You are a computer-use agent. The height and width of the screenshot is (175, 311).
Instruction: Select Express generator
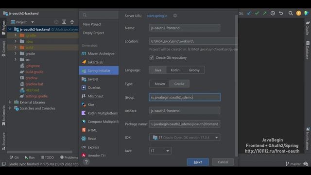tap(99, 147)
